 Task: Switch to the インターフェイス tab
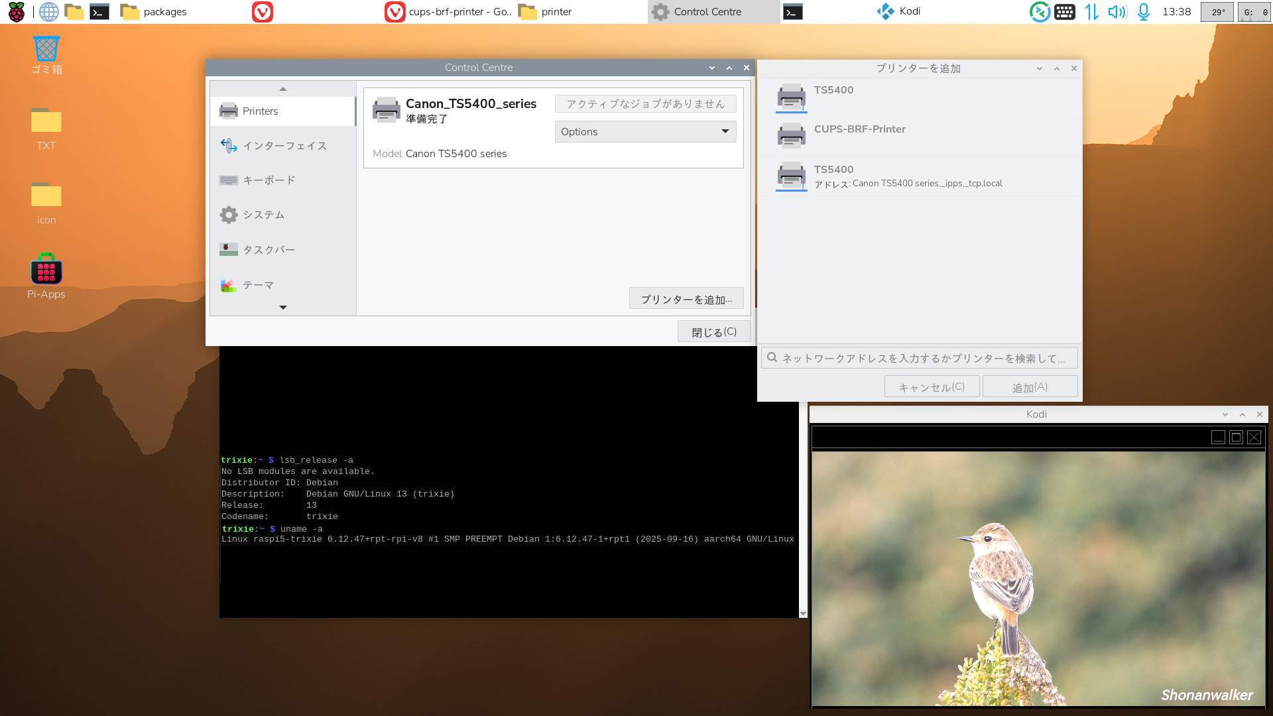point(284,146)
